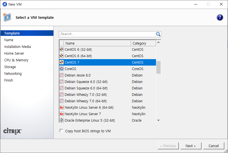
Task: Click the CentOS 6 (32-bit) template icon
Action: (62, 49)
